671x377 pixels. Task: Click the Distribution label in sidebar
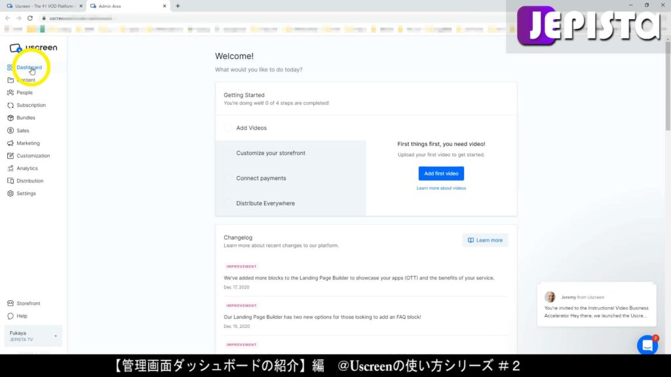[30, 181]
